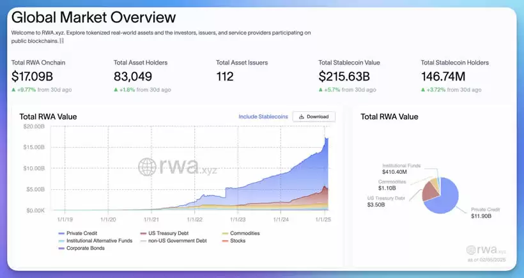Click the peak of the Total RWA Value area chart
Image resolution: width=524 pixels, height=278 pixels.
point(327,138)
